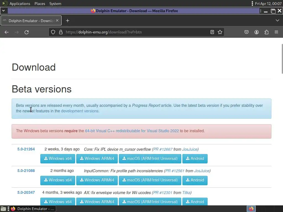Screen dimensions: 283x212
Task: Open a new tab with plus button
Action: (67, 21)
